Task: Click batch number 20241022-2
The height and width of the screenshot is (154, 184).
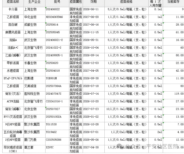Action: (x=53, y=48)
